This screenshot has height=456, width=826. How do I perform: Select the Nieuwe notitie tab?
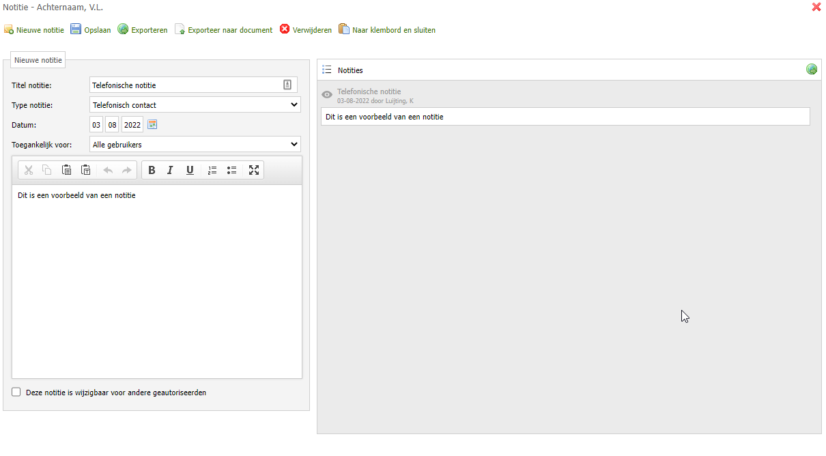(38, 60)
